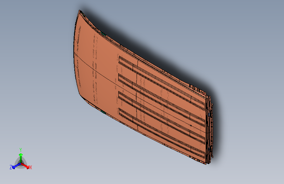Screen dimensions: 284x184
Task: Select the green marker on the panel's lower edge
Action: (x=103, y=112)
